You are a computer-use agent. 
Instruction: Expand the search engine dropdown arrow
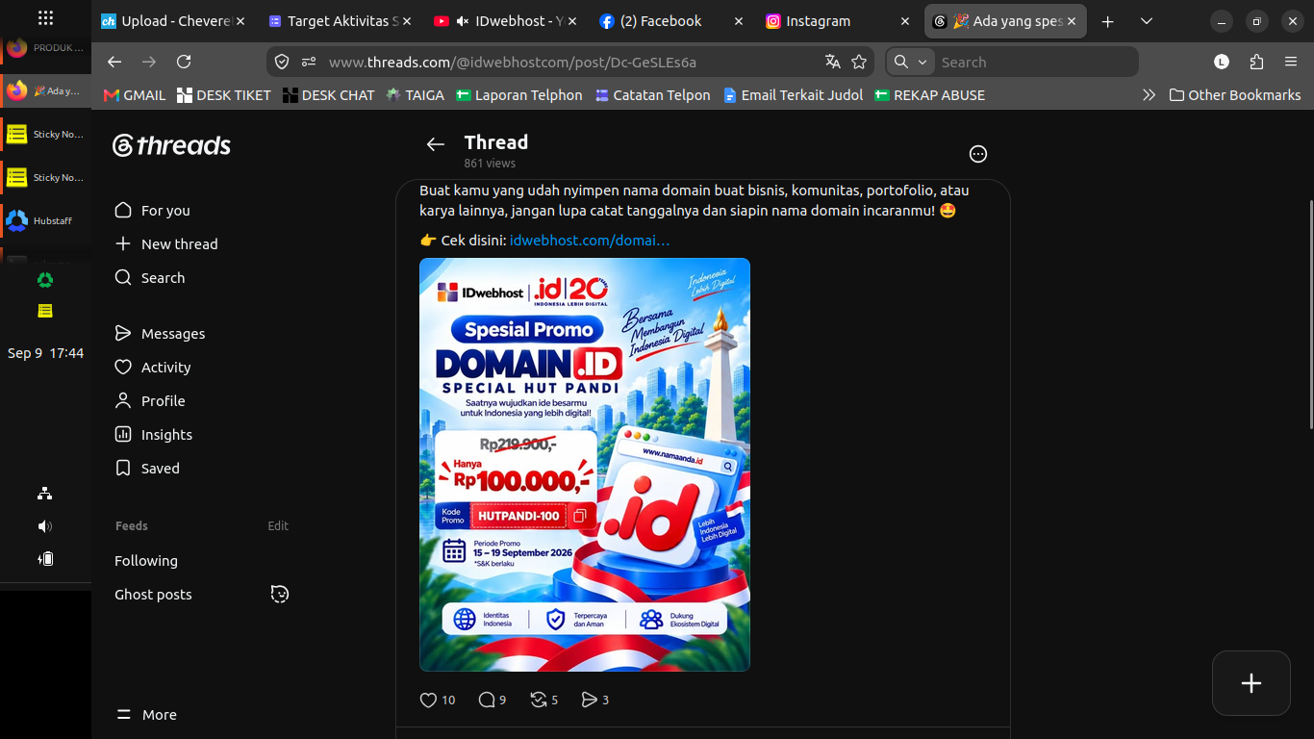click(922, 62)
